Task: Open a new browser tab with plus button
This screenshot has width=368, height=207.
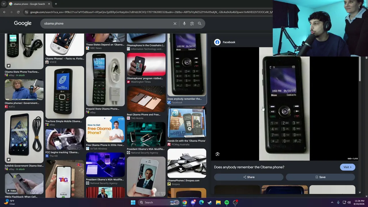Action: click(56, 4)
